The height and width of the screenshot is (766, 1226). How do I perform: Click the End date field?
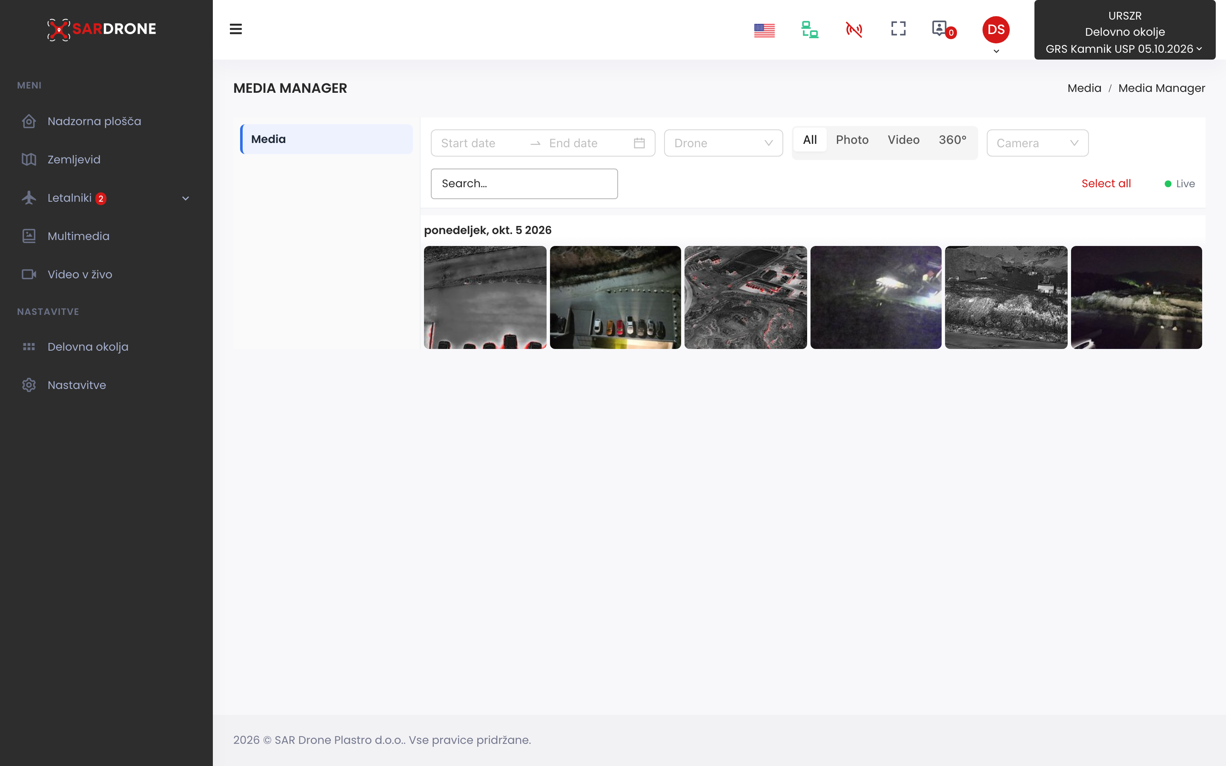(x=587, y=143)
